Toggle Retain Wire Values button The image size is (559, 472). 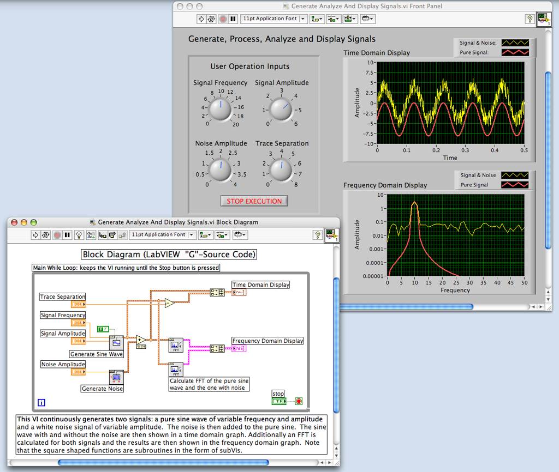(91, 235)
